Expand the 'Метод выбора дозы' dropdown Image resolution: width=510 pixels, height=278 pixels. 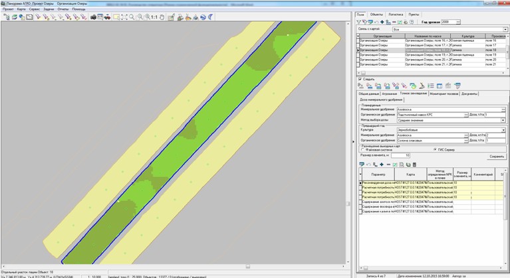503,120
